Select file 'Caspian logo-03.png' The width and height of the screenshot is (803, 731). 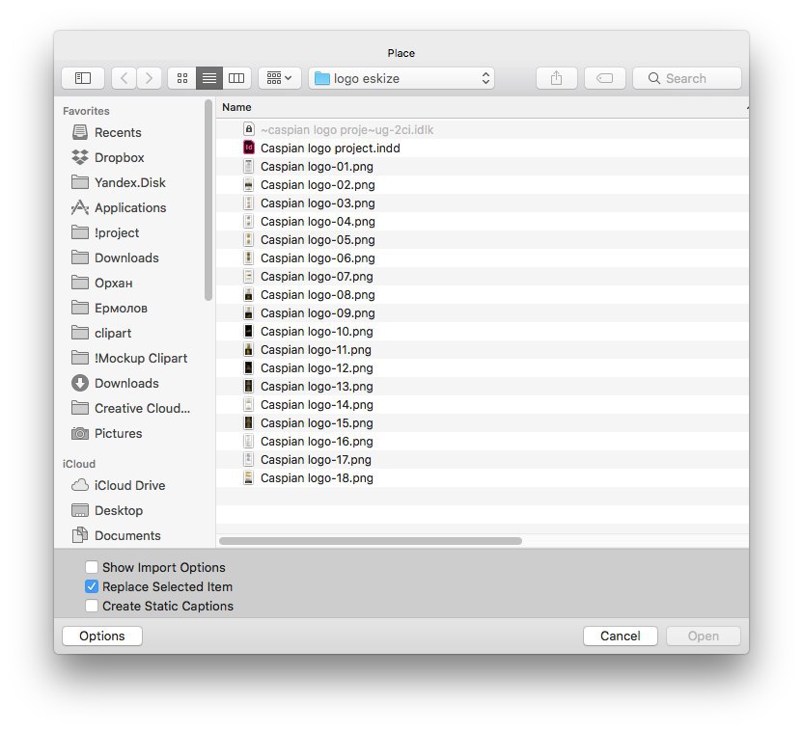coord(482,203)
